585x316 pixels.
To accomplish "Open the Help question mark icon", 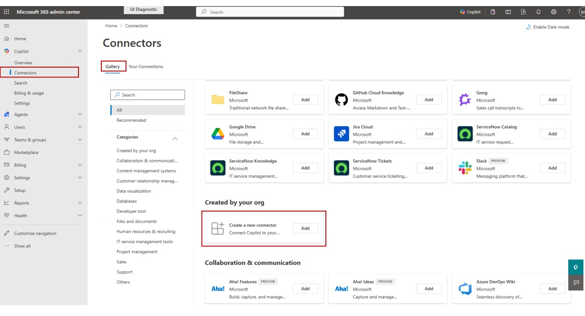I will tap(569, 12).
